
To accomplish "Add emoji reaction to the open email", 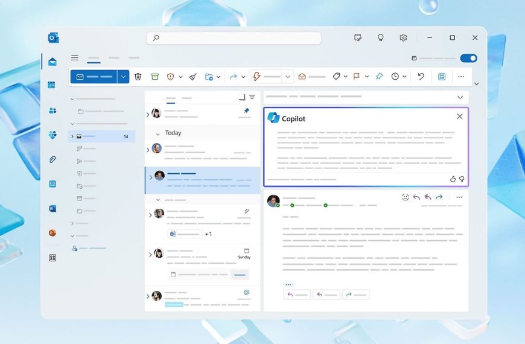I will click(405, 197).
